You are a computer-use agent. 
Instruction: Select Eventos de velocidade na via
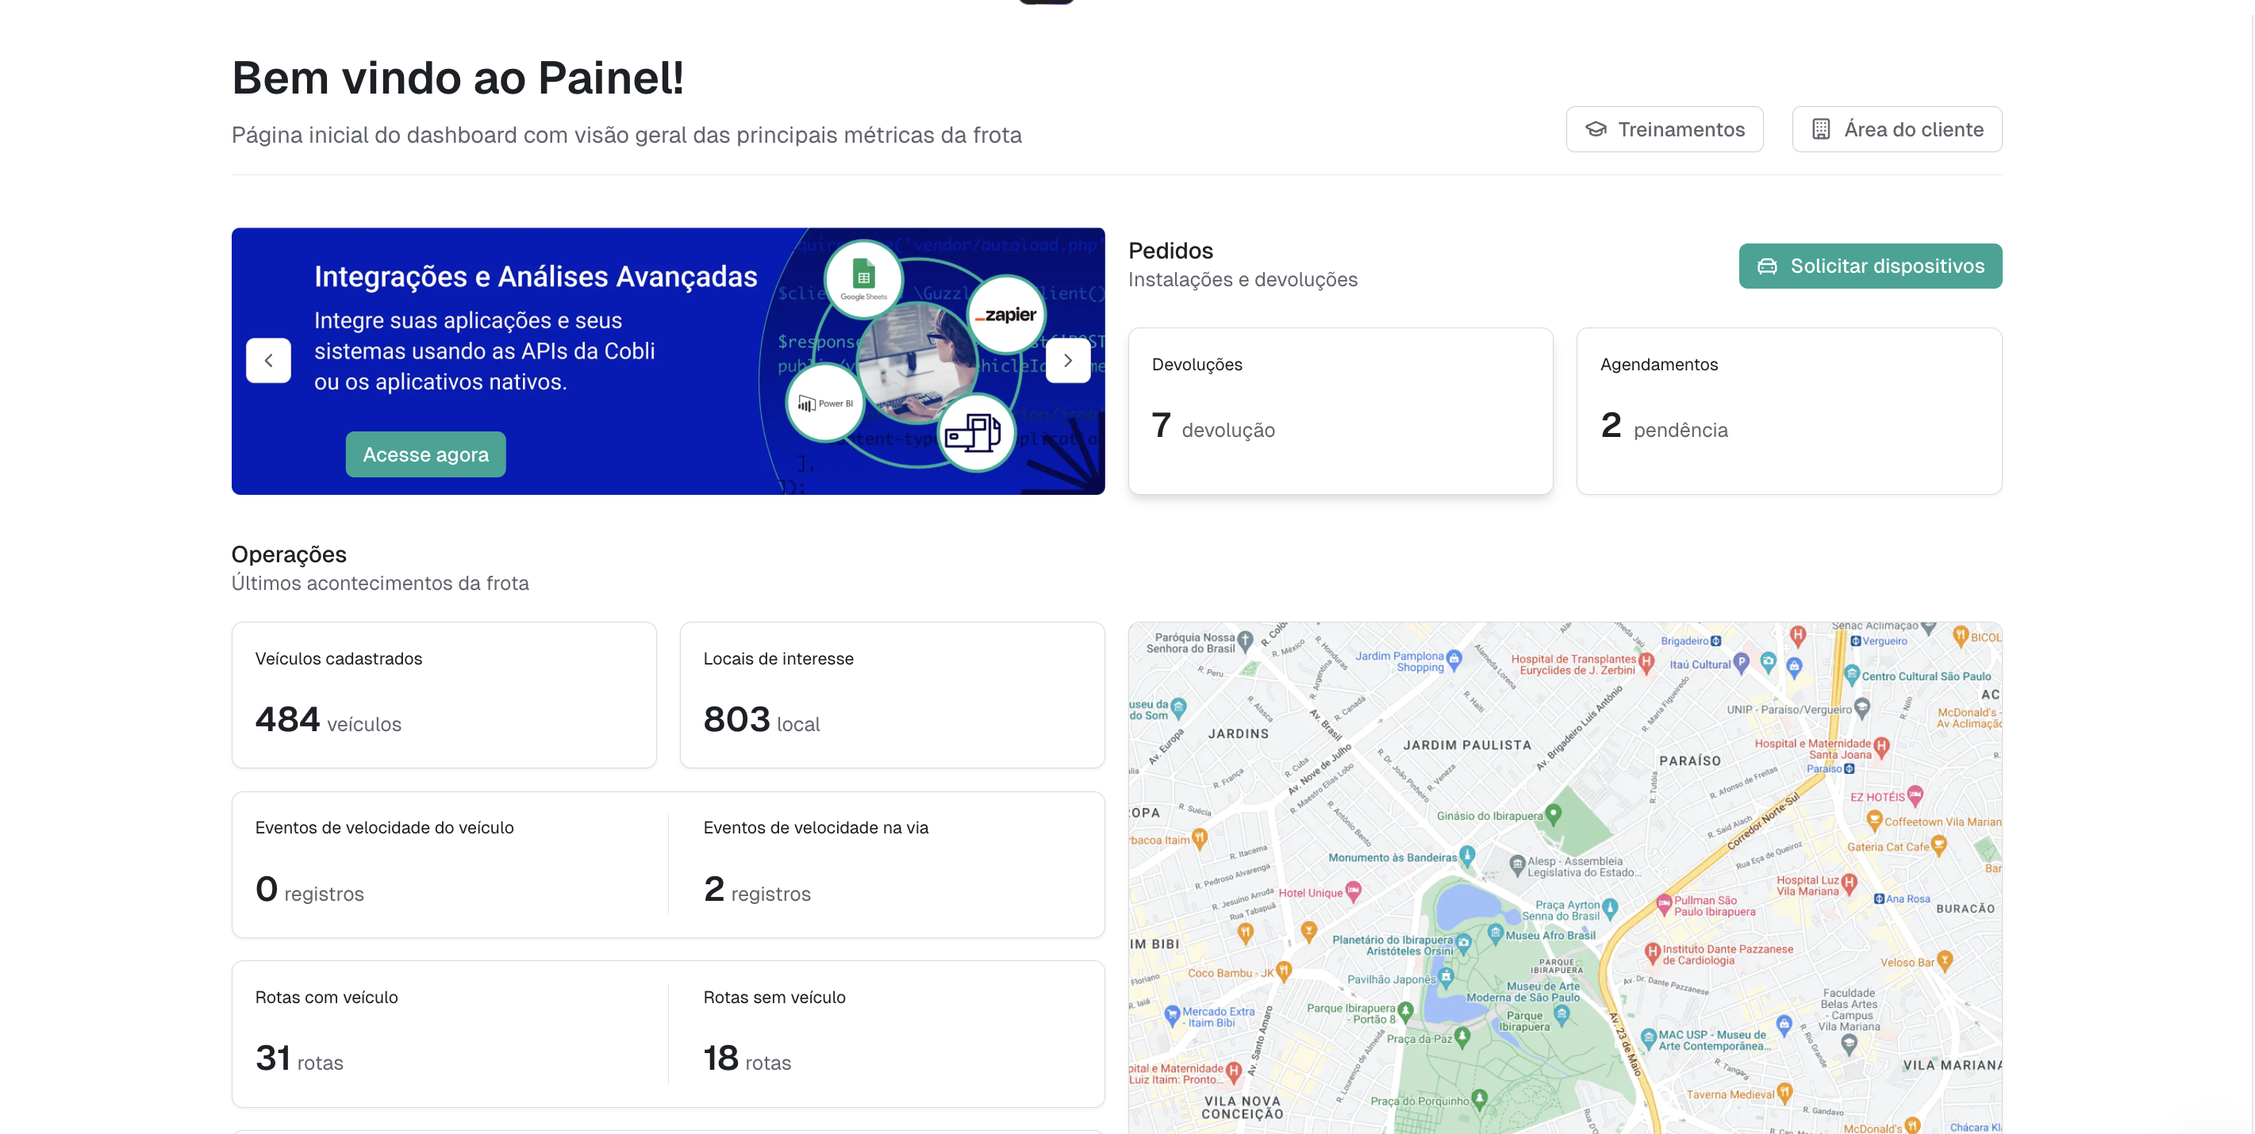pyautogui.click(x=887, y=864)
